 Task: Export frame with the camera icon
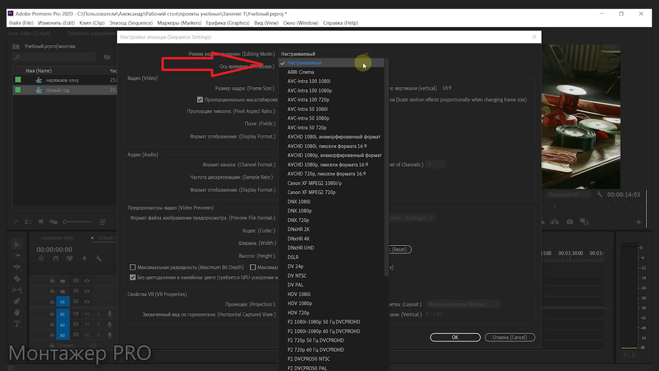click(570, 222)
